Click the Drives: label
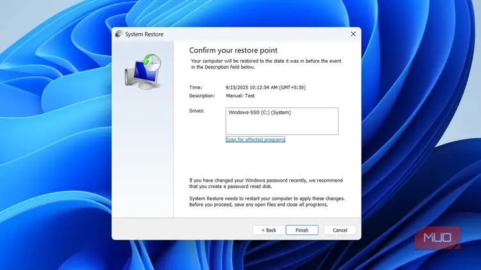481x270 pixels. pyautogui.click(x=197, y=111)
